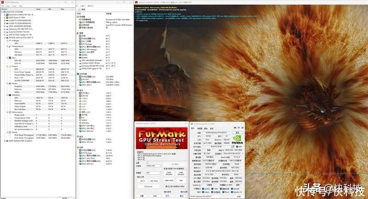The image size is (368, 199).
Task: Click the computer icon beside DESKTOP node
Action: [5, 11]
